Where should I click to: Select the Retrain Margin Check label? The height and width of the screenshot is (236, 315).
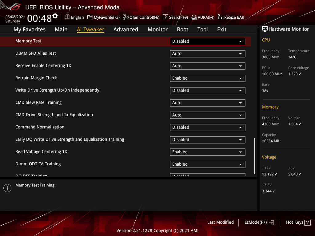tap(36, 78)
